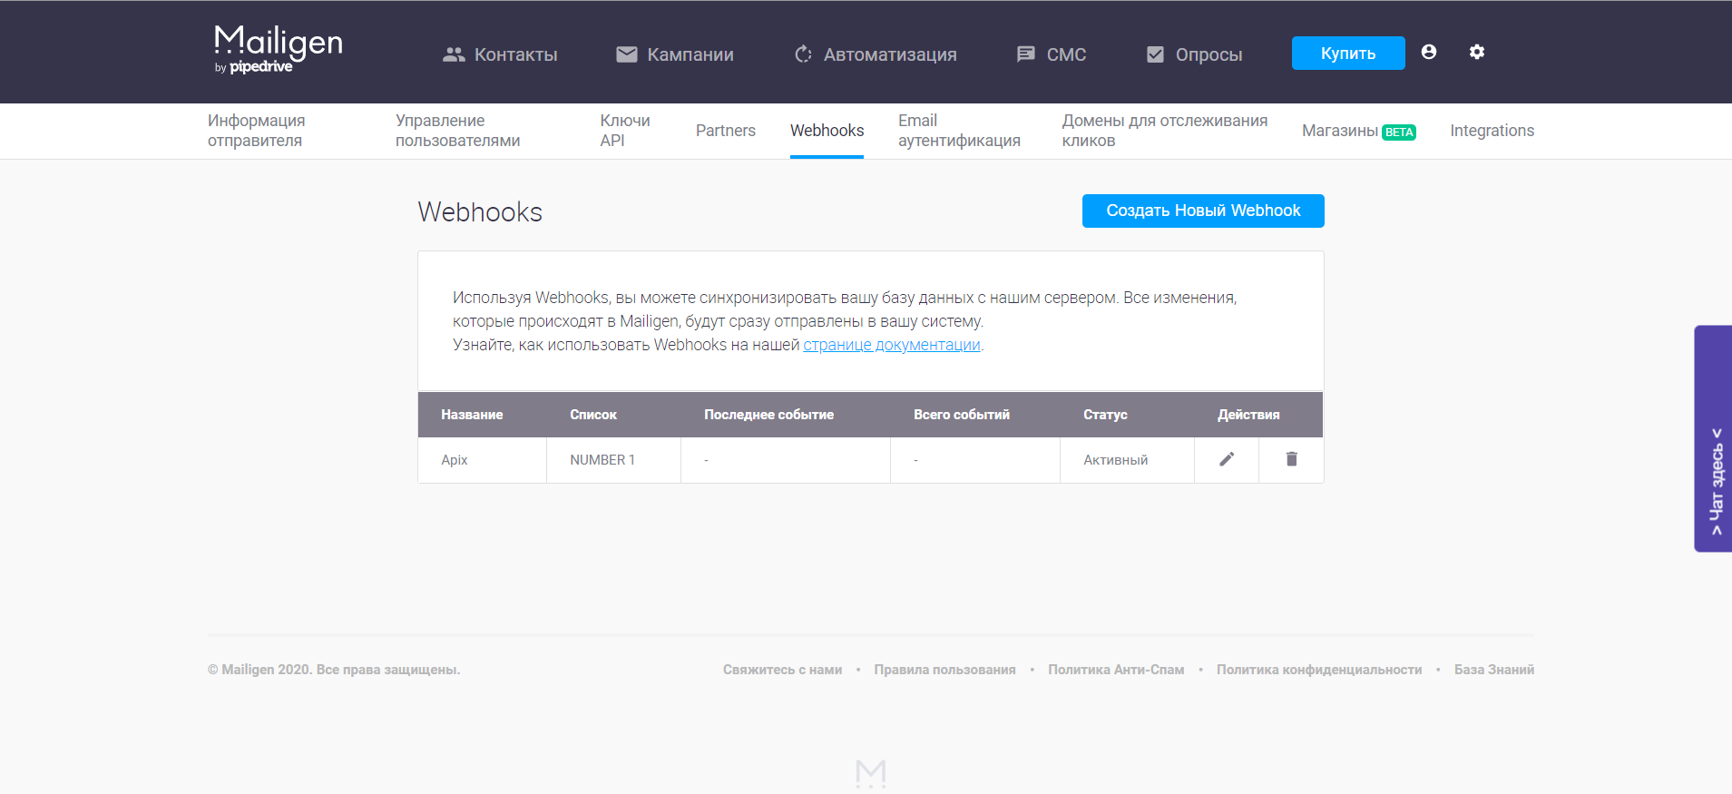Open the Автоматизация menu
Screen dimensions: 1732x794
coord(875,54)
